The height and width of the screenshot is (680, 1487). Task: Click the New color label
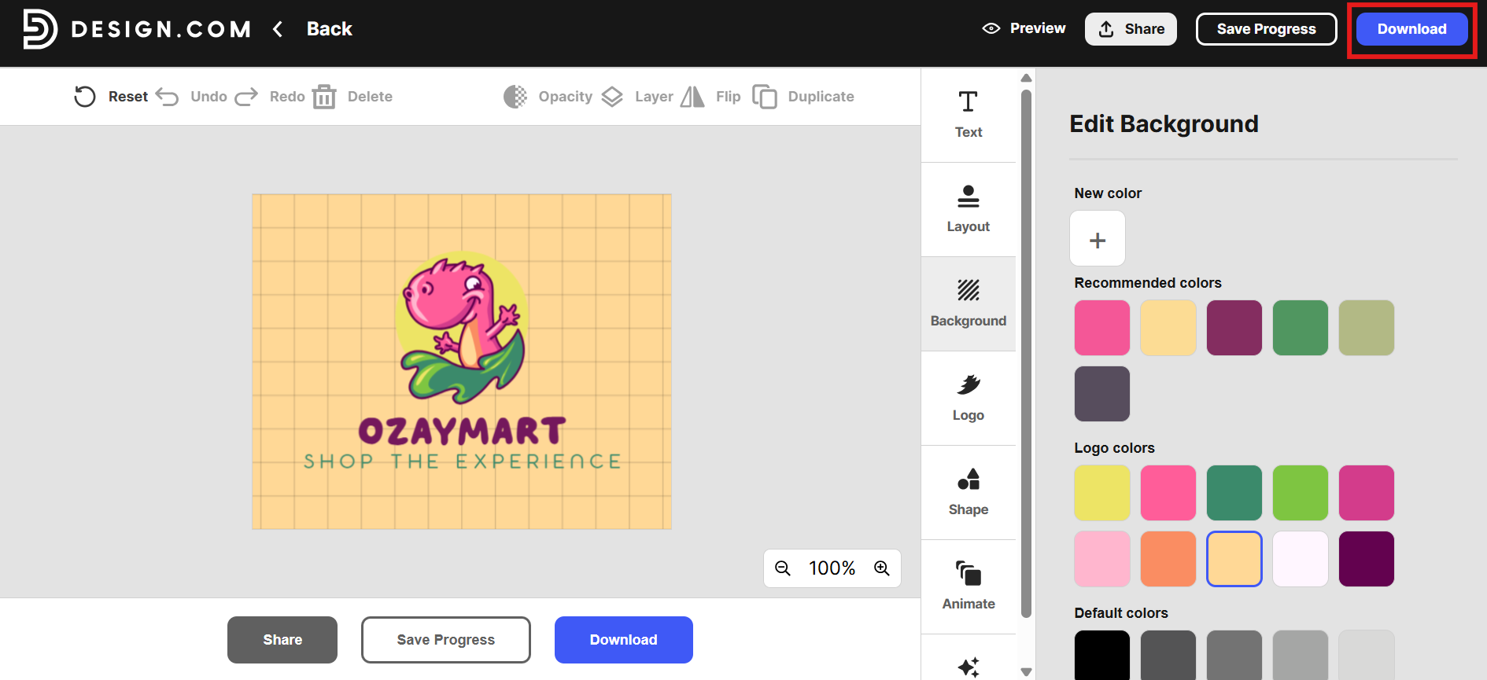pyautogui.click(x=1108, y=193)
